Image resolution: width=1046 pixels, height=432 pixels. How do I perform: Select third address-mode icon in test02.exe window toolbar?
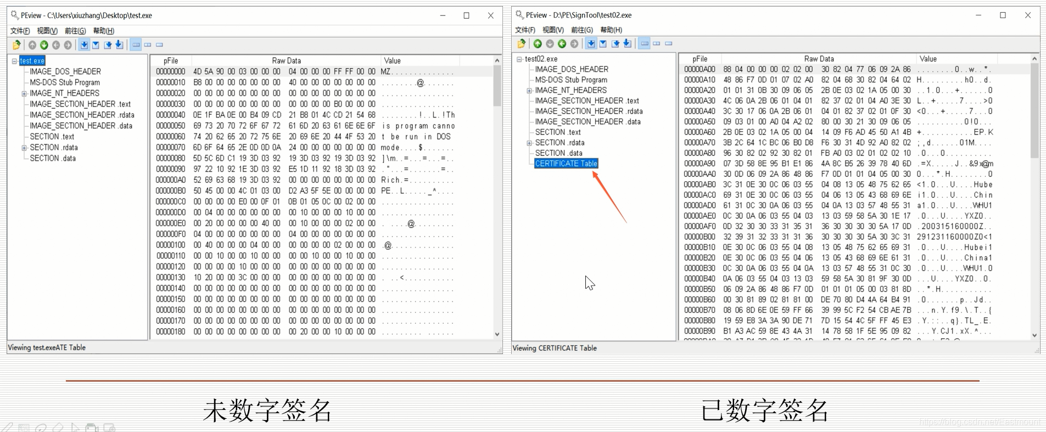[615, 43]
